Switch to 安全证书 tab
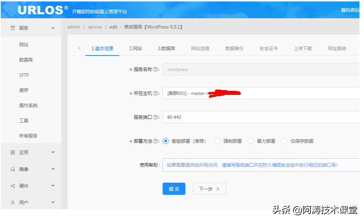 click(x=269, y=49)
